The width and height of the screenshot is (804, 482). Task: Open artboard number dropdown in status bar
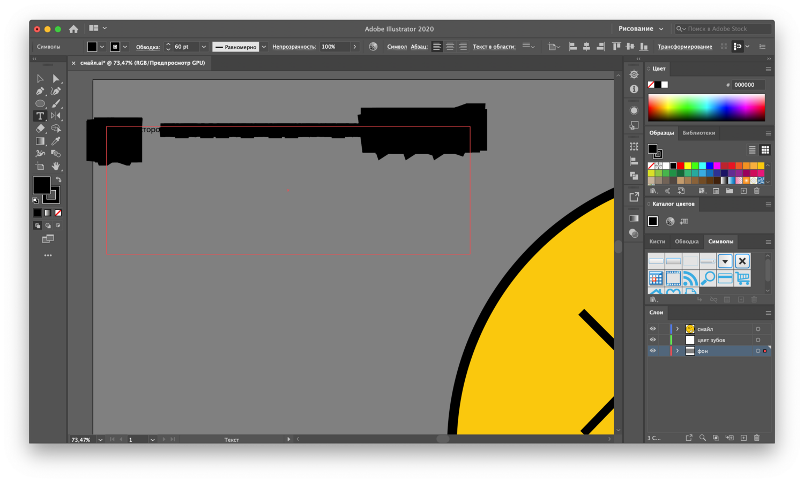[x=153, y=439]
